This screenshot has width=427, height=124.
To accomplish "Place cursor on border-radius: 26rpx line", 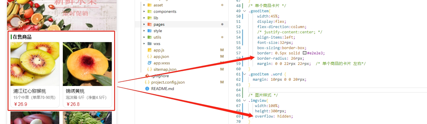I will (281, 58).
